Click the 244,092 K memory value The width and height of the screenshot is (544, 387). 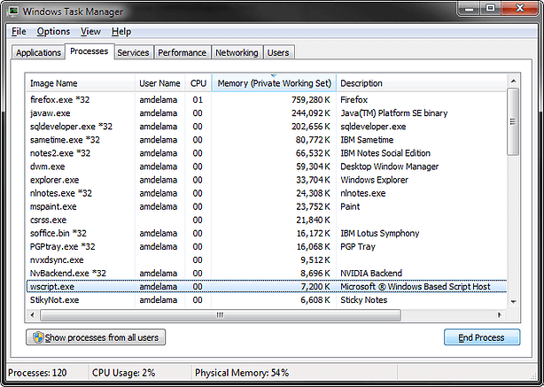(x=311, y=113)
